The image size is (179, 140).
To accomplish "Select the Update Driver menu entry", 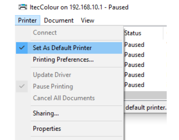I will [52, 75].
